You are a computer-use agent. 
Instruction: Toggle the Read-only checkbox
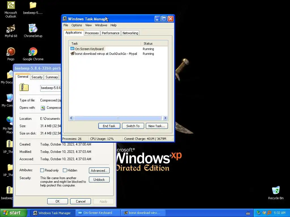42,170
